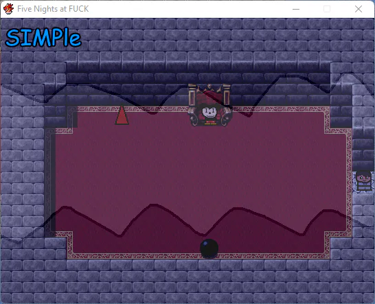Click the small character in right doorway
375x304 pixels.
pyautogui.click(x=364, y=181)
